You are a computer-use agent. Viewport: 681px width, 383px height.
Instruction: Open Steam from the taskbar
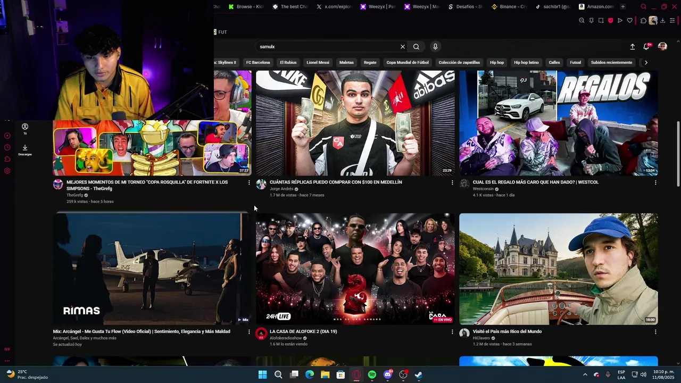(419, 374)
